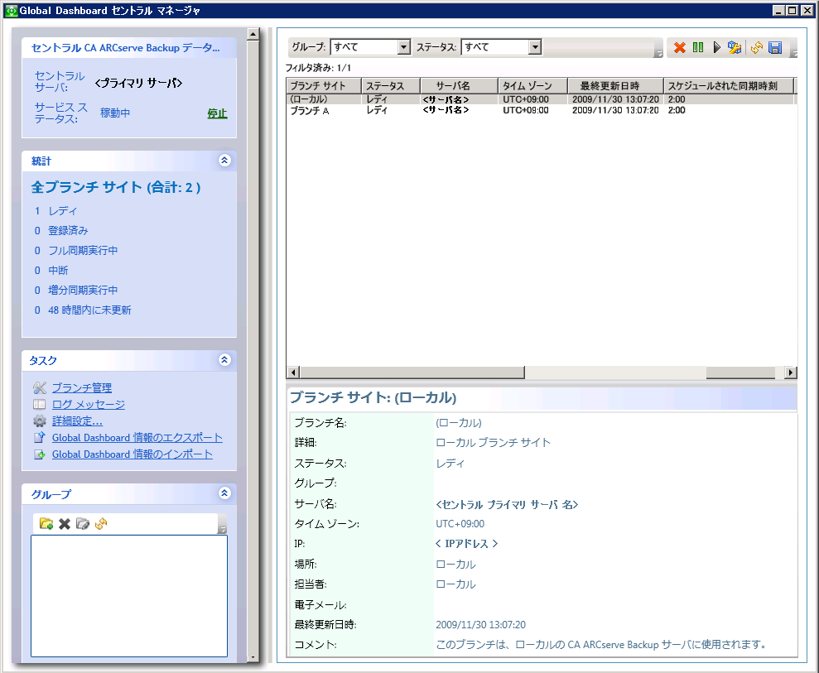This screenshot has width=819, height=673.
Task: Suspend synchronization using the green pause icon
Action: point(699,47)
